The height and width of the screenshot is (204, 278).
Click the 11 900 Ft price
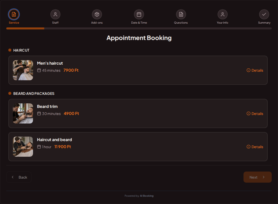(x=63, y=147)
